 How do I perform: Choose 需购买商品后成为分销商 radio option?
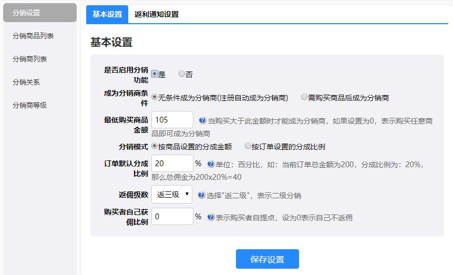tap(304, 97)
